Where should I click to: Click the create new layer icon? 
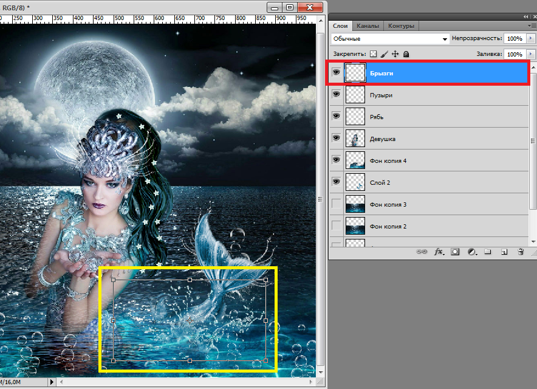coord(504,251)
